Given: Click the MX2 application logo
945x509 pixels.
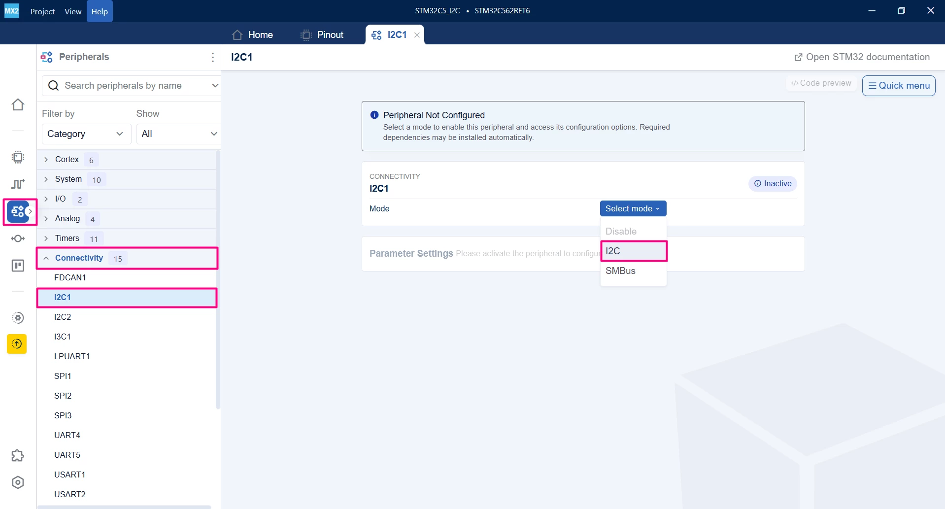Looking at the screenshot, I should (11, 10).
